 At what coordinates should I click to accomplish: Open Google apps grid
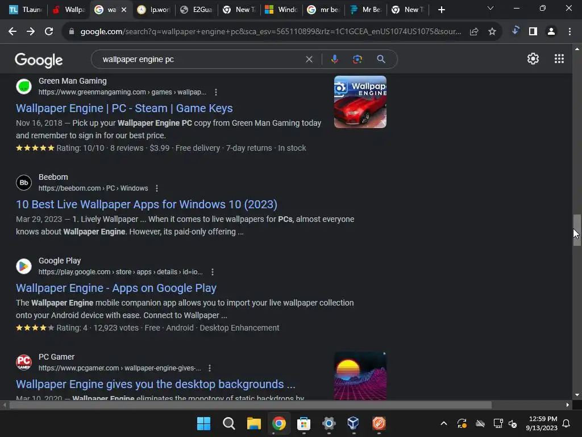point(559,59)
